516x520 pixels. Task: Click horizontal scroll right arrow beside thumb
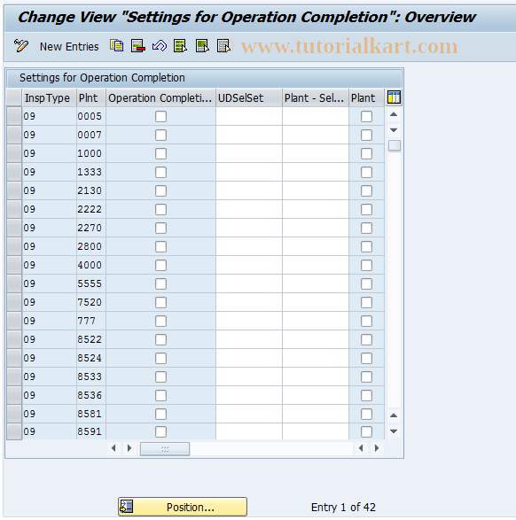(x=129, y=448)
